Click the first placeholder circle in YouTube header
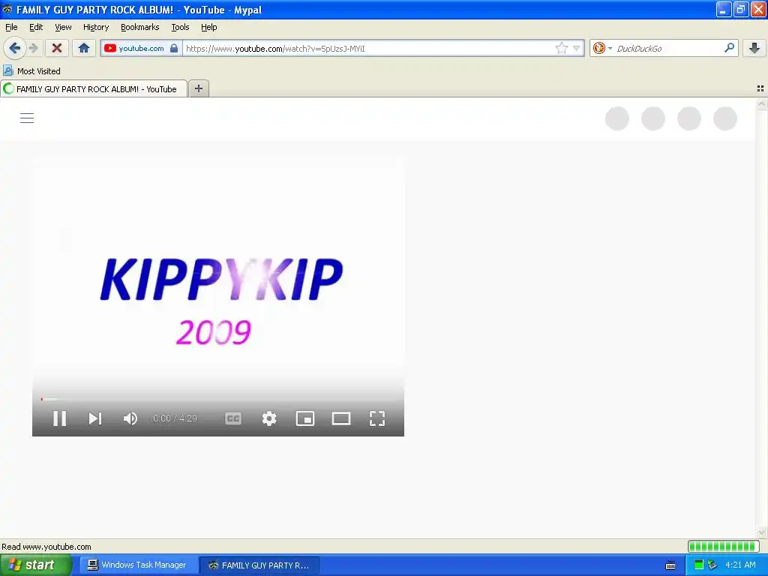This screenshot has width=768, height=576. 617,118
